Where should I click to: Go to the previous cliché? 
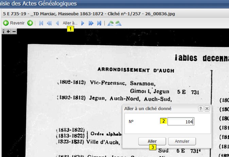tap(57, 23)
